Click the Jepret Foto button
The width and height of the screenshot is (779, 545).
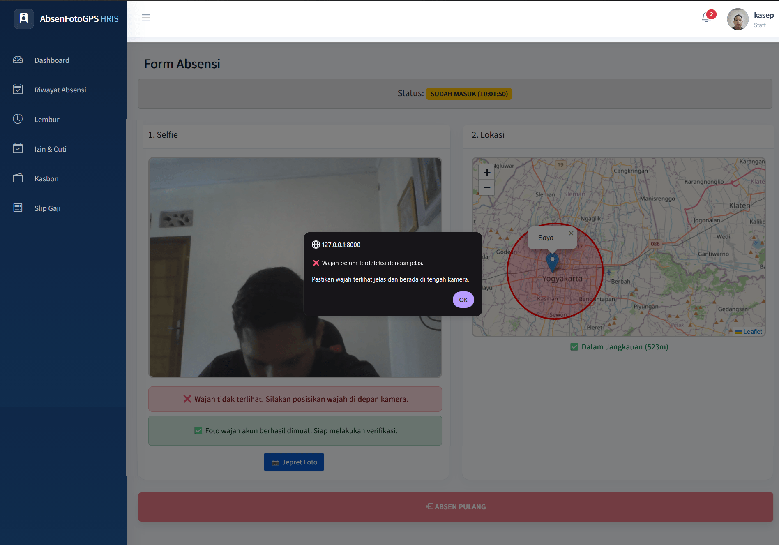[294, 462]
